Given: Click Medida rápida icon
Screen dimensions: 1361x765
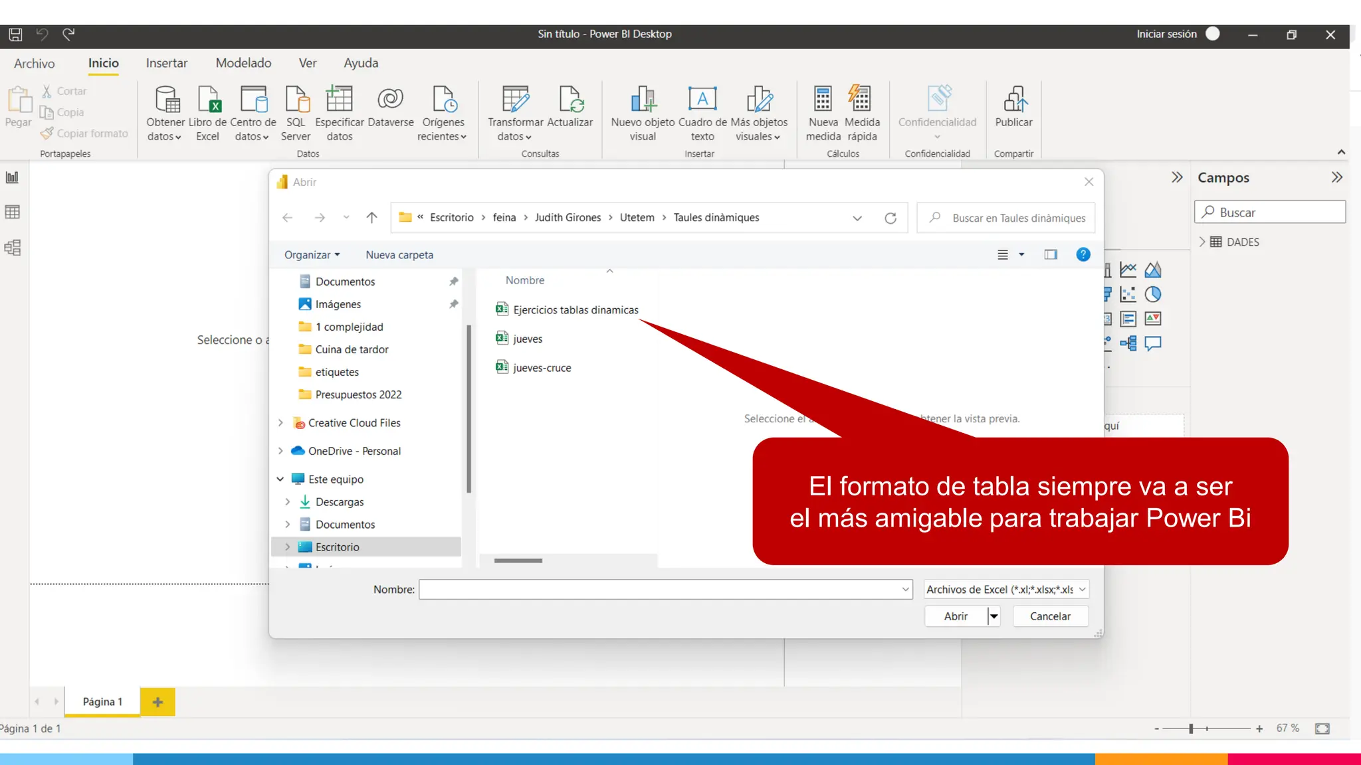Looking at the screenshot, I should (860, 98).
